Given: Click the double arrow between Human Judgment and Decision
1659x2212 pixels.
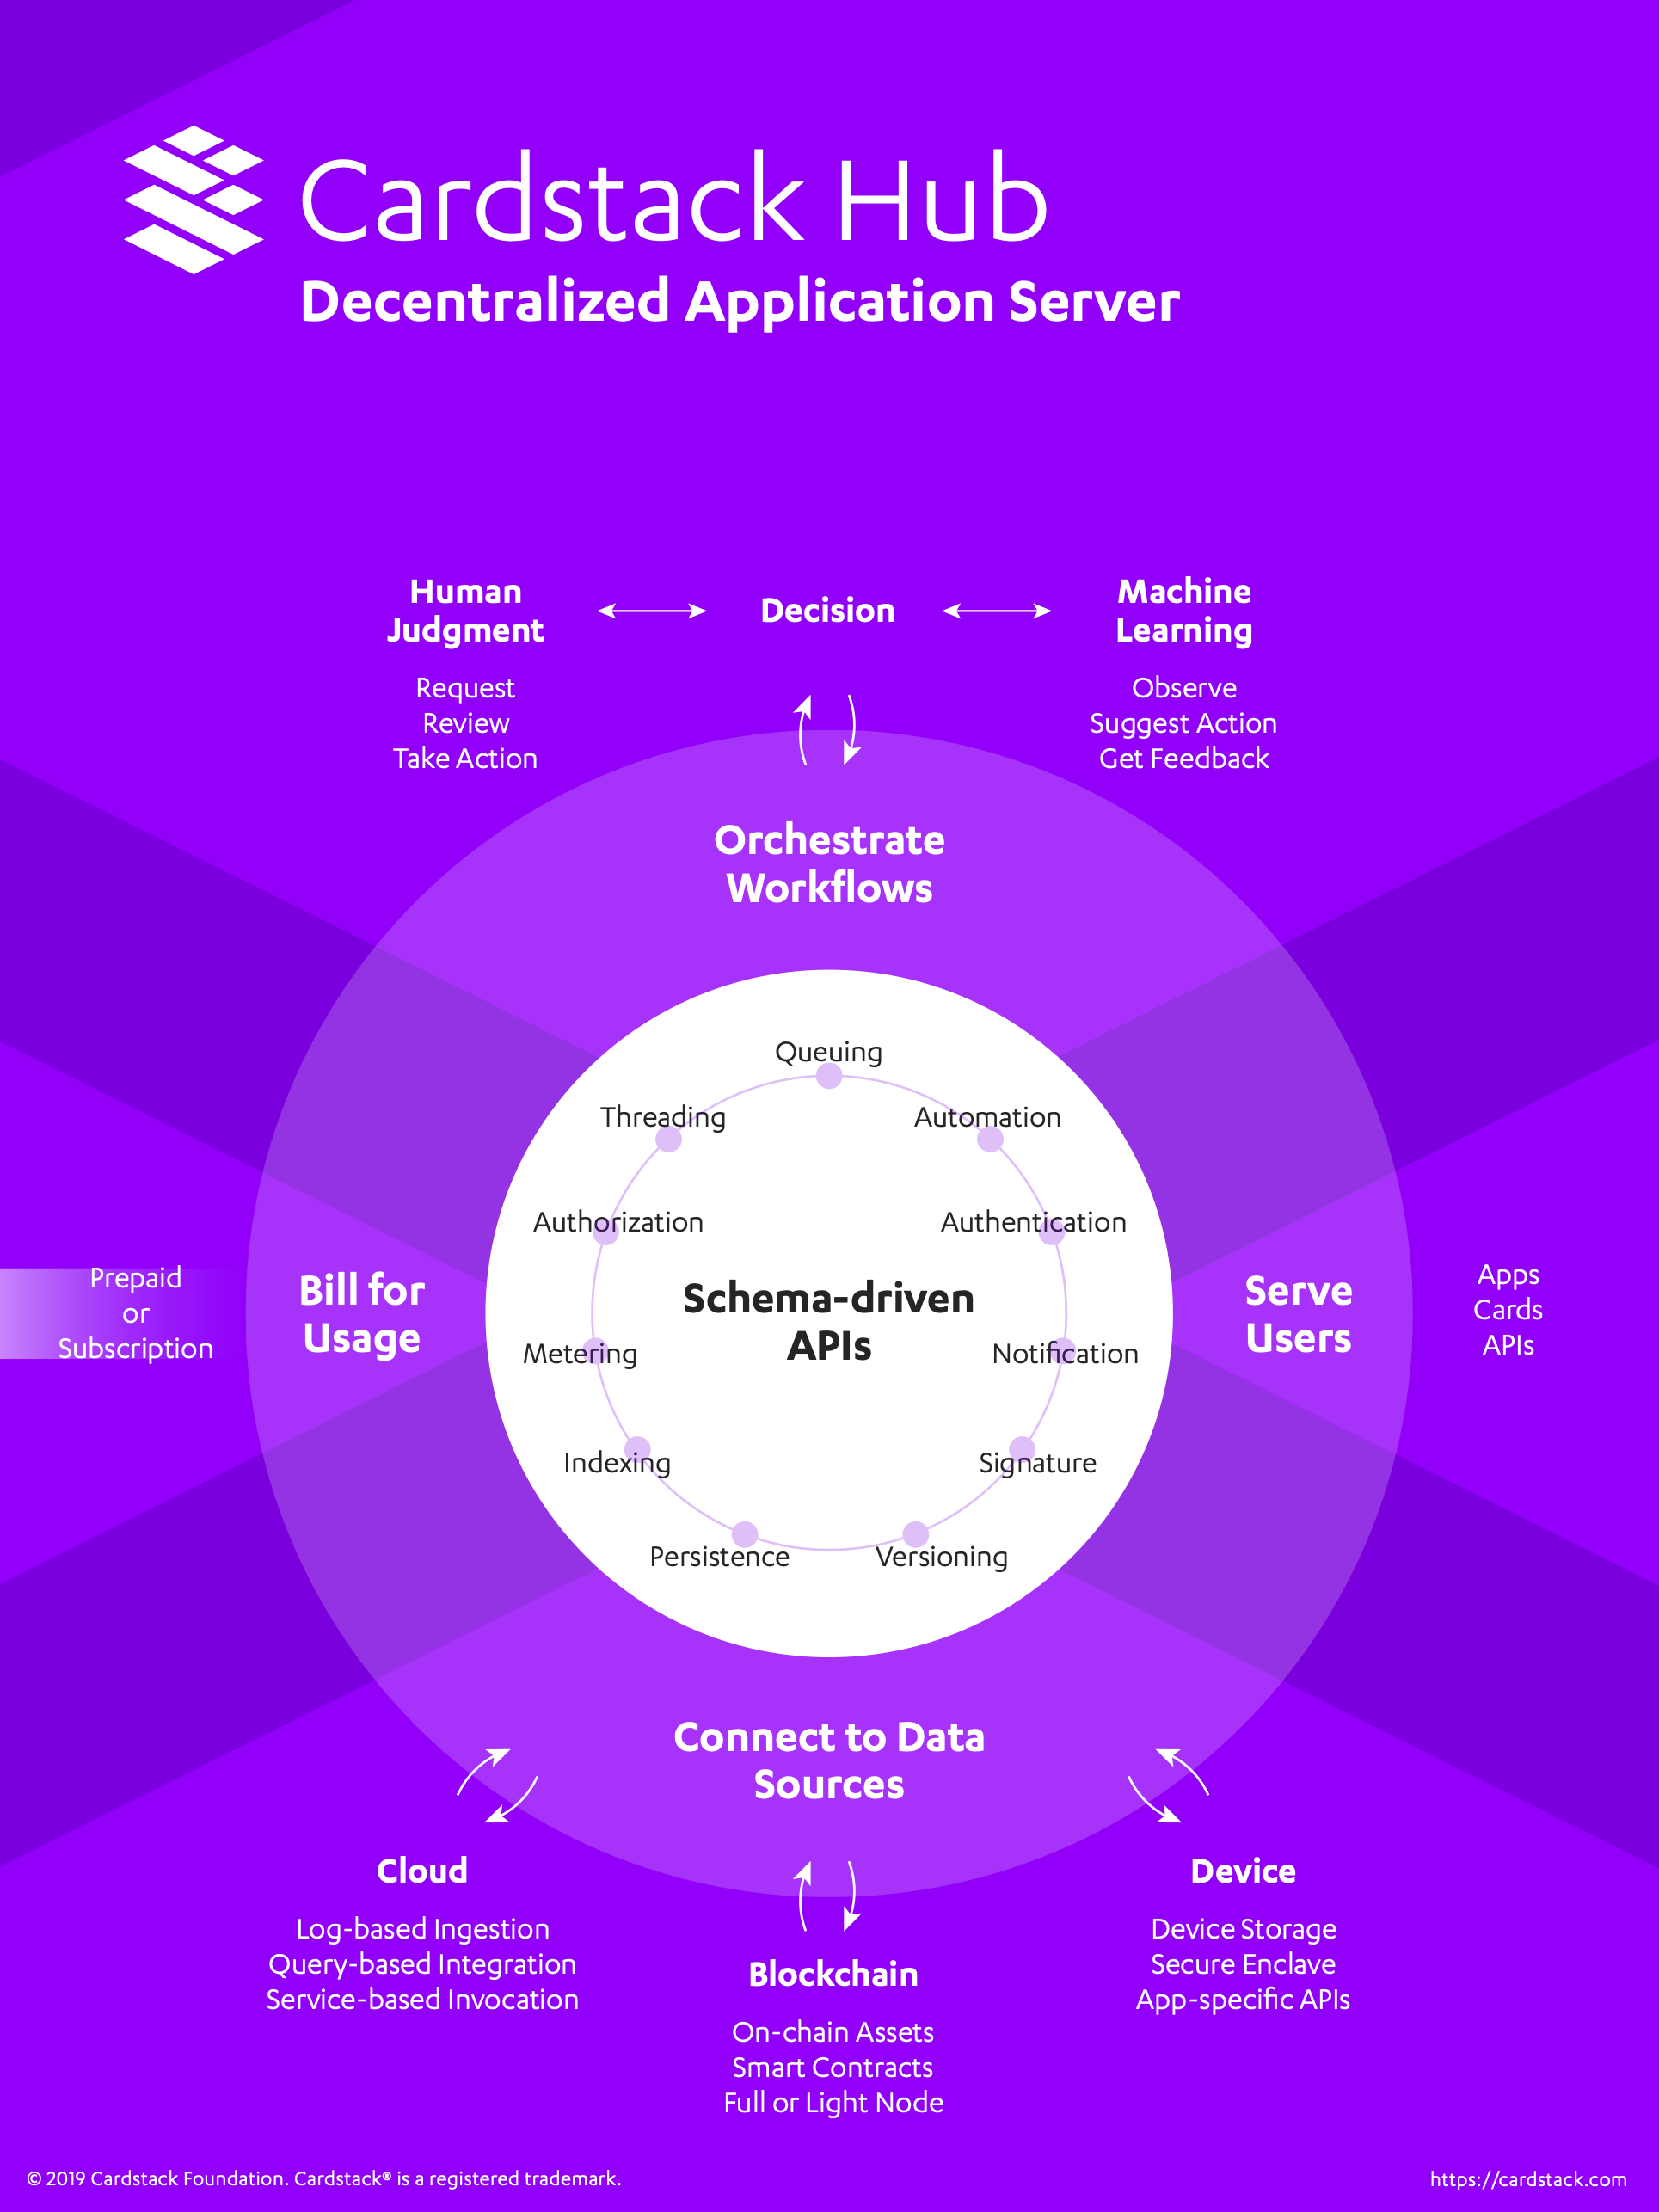Looking at the screenshot, I should pos(652,611).
